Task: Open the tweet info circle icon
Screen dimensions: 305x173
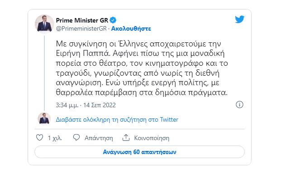Action: tap(239, 105)
